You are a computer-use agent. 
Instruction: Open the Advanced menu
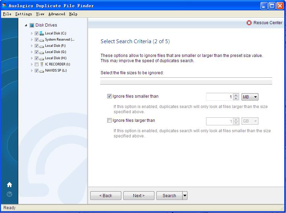(x=57, y=14)
